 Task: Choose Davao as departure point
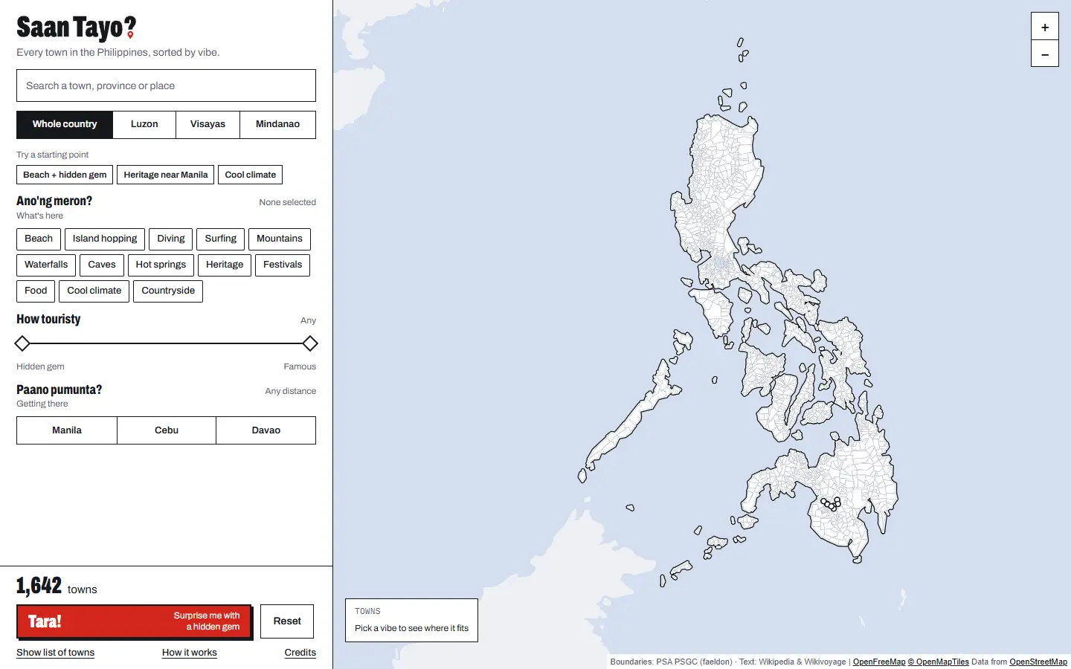coord(266,430)
